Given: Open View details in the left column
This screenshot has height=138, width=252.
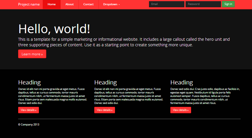Looking at the screenshot, I should (28, 110).
